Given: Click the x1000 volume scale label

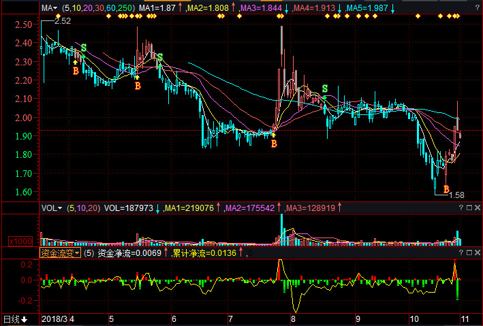Looking at the screenshot, I should 20,242.
